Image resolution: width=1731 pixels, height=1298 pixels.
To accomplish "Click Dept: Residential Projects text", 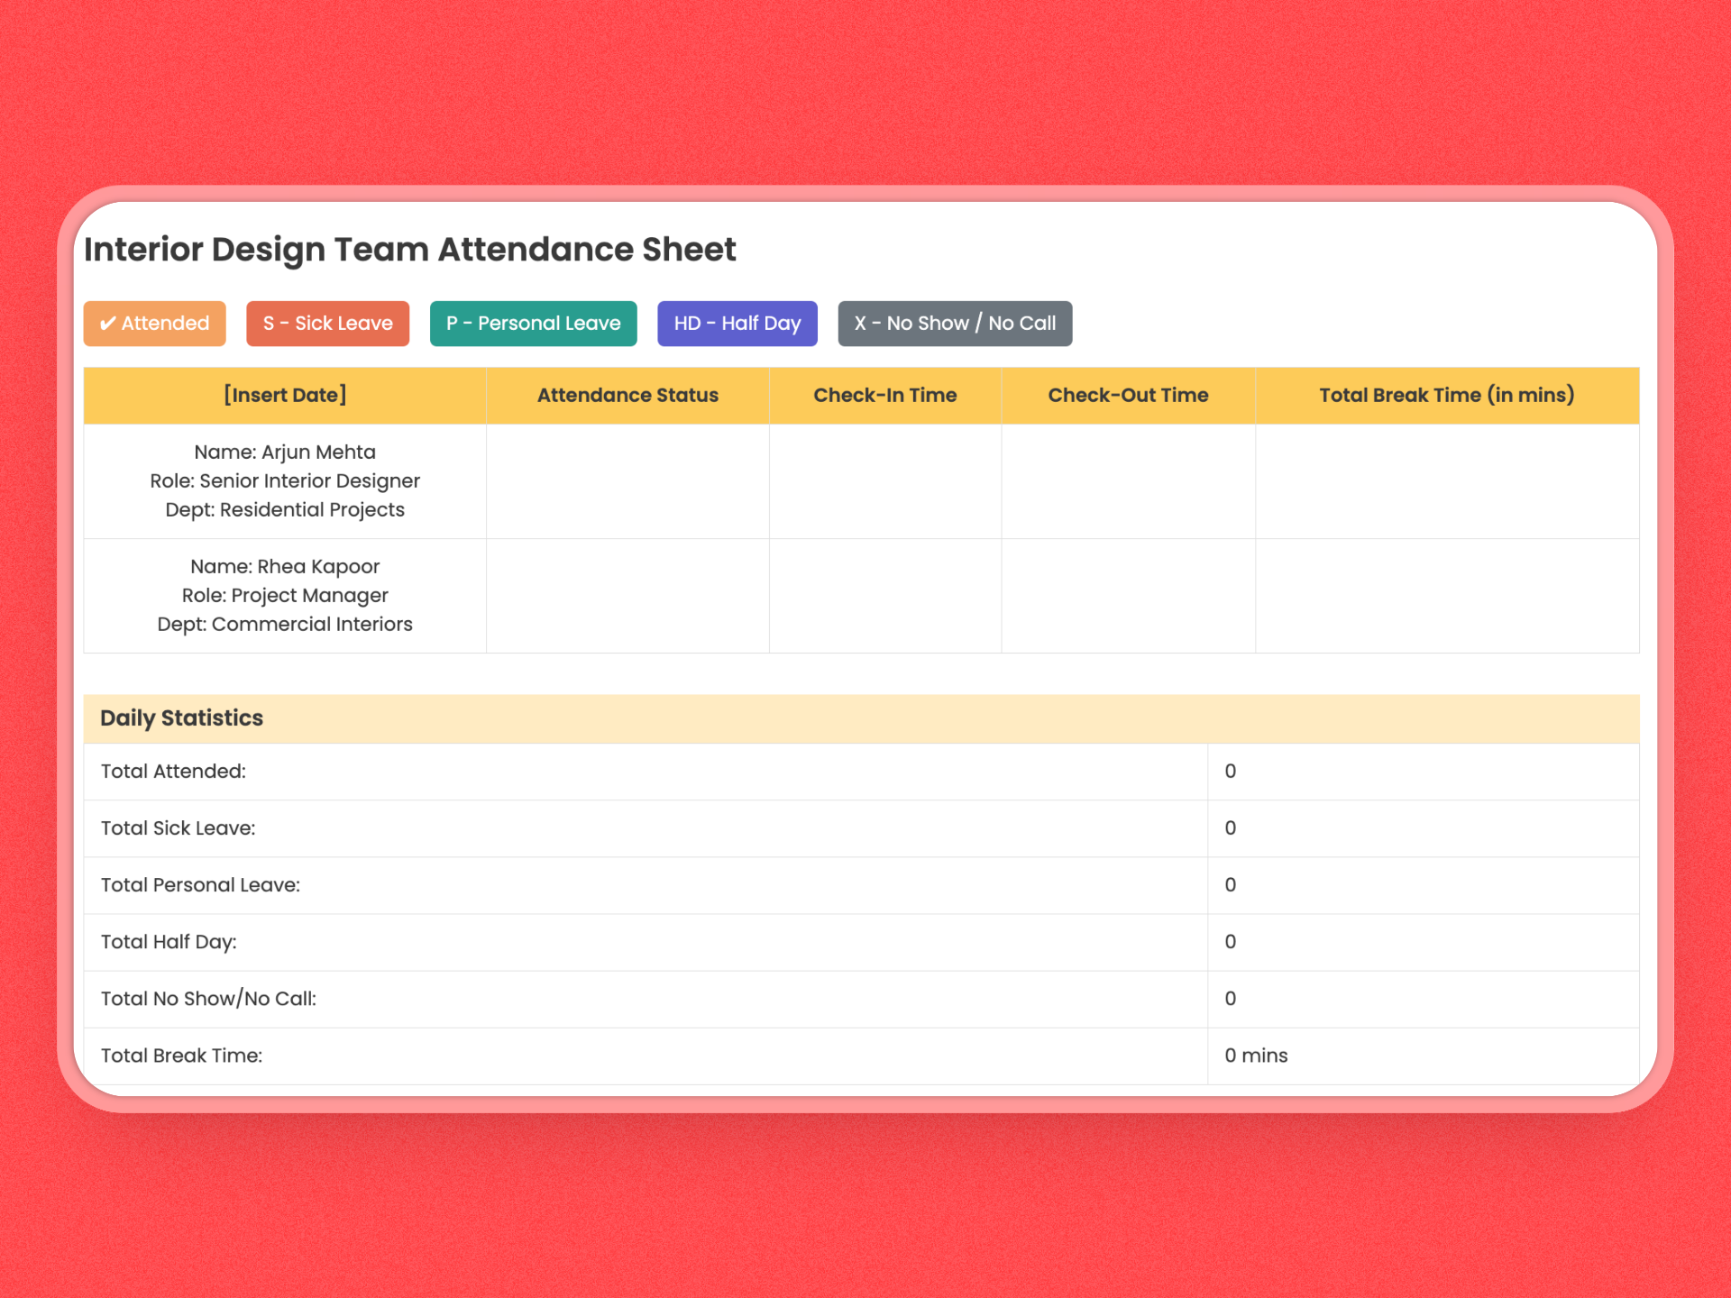I will coord(285,510).
